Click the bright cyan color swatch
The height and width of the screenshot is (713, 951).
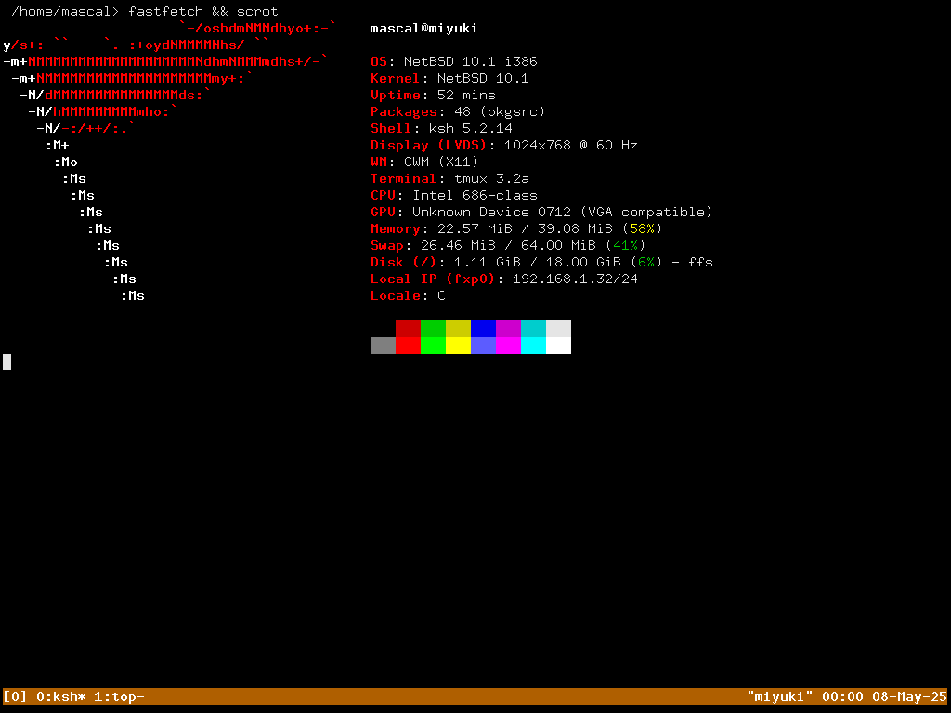(x=534, y=345)
